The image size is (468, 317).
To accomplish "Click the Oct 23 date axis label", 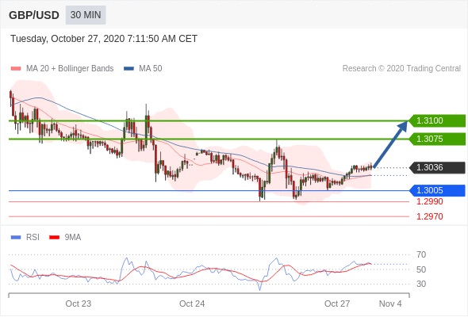I will pos(79,304).
